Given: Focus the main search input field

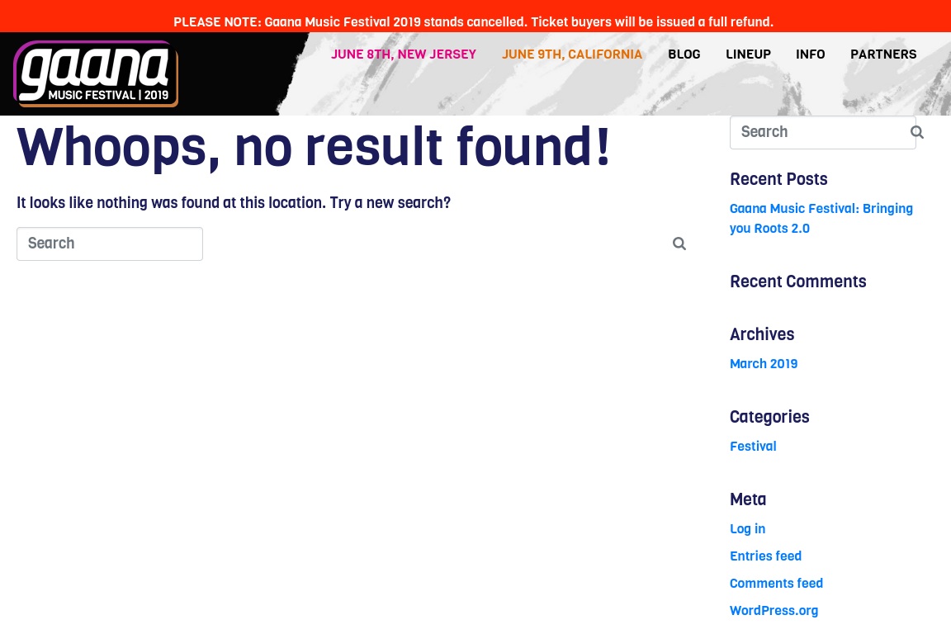Looking at the screenshot, I should [x=110, y=244].
